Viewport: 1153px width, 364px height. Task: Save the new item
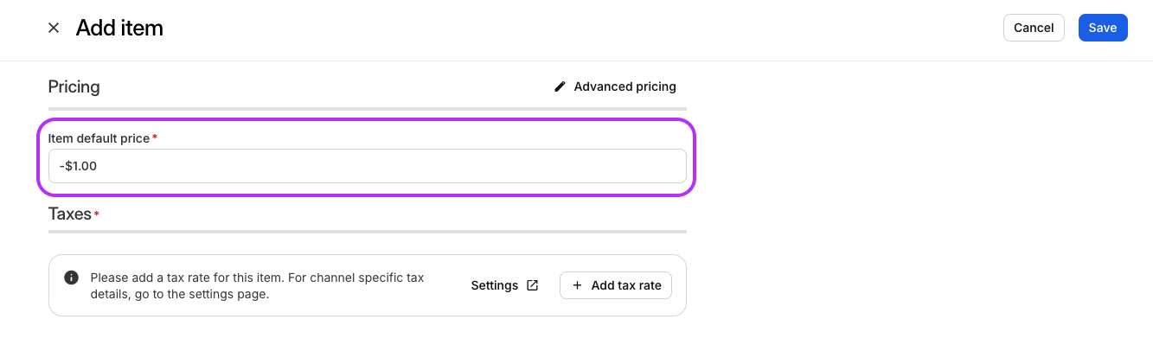tap(1103, 28)
